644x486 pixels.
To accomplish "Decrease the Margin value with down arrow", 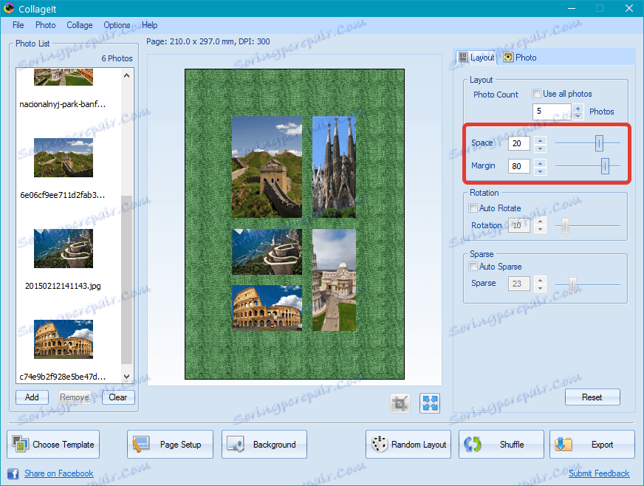I will (x=541, y=171).
